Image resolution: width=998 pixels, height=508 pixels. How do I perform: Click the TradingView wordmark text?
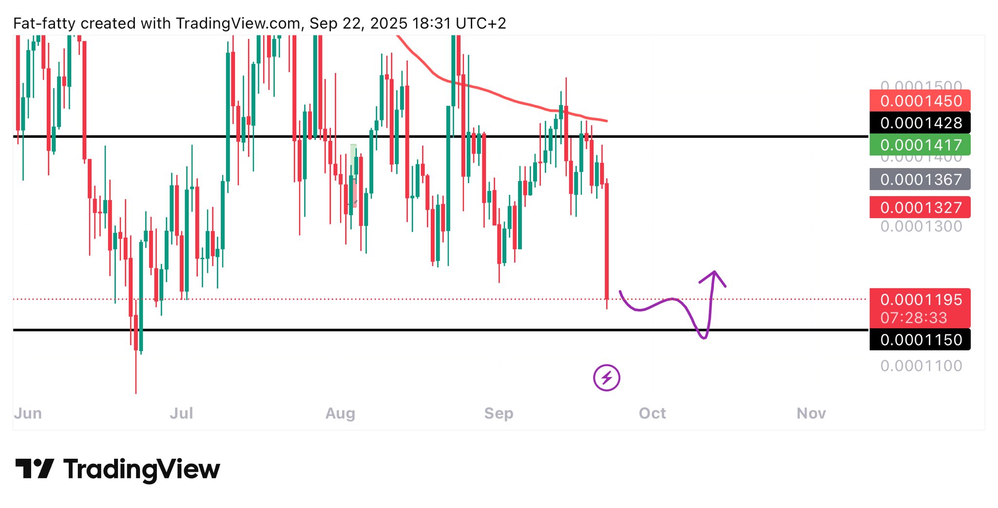click(x=142, y=470)
